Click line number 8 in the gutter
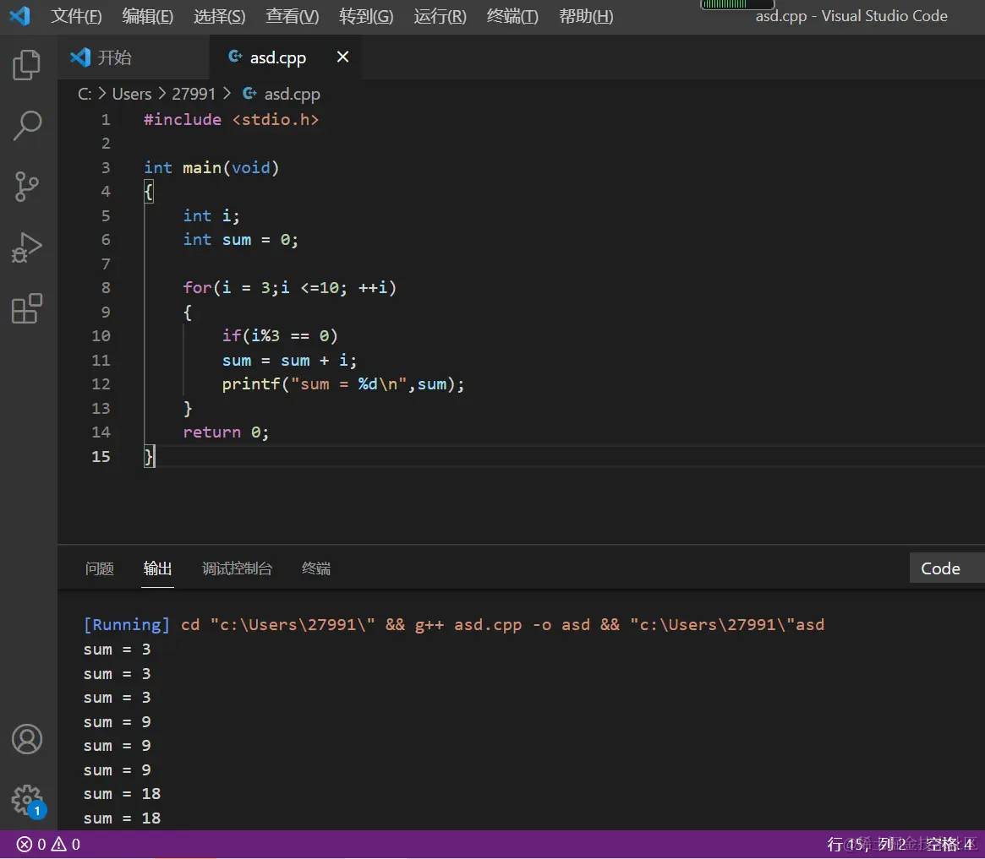 pos(106,287)
